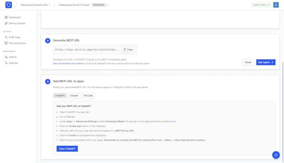Expand Catalystops Social's Org dropdown
This screenshot has height=163, width=284.
[x=35, y=5]
